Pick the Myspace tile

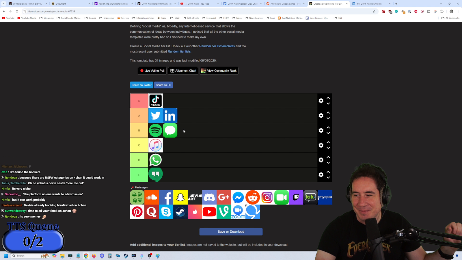coord(325,197)
